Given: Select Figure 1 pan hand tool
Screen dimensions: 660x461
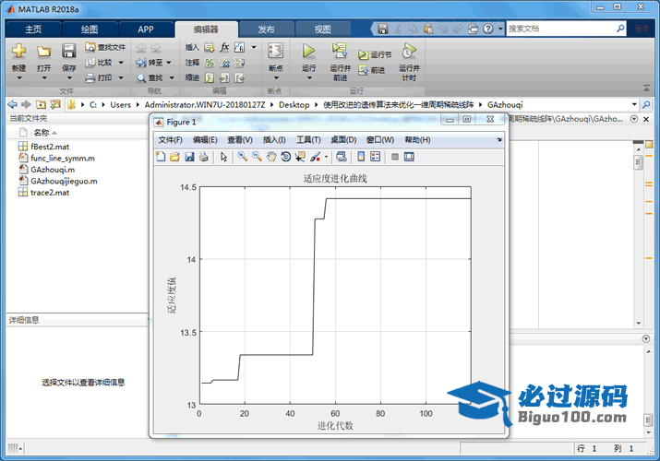Looking at the screenshot, I should (x=271, y=157).
